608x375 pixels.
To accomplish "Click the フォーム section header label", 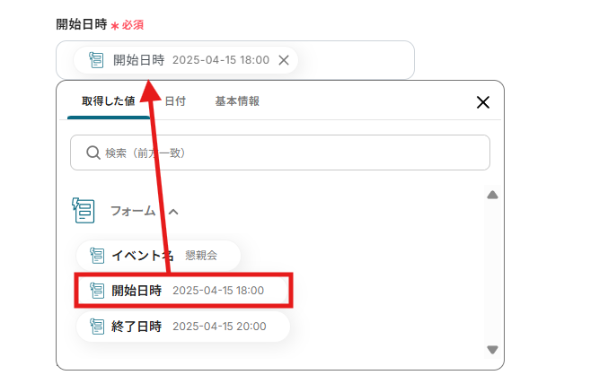I will [133, 212].
